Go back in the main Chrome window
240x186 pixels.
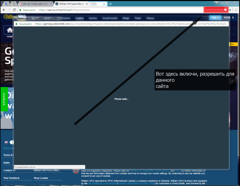tap(4, 10)
